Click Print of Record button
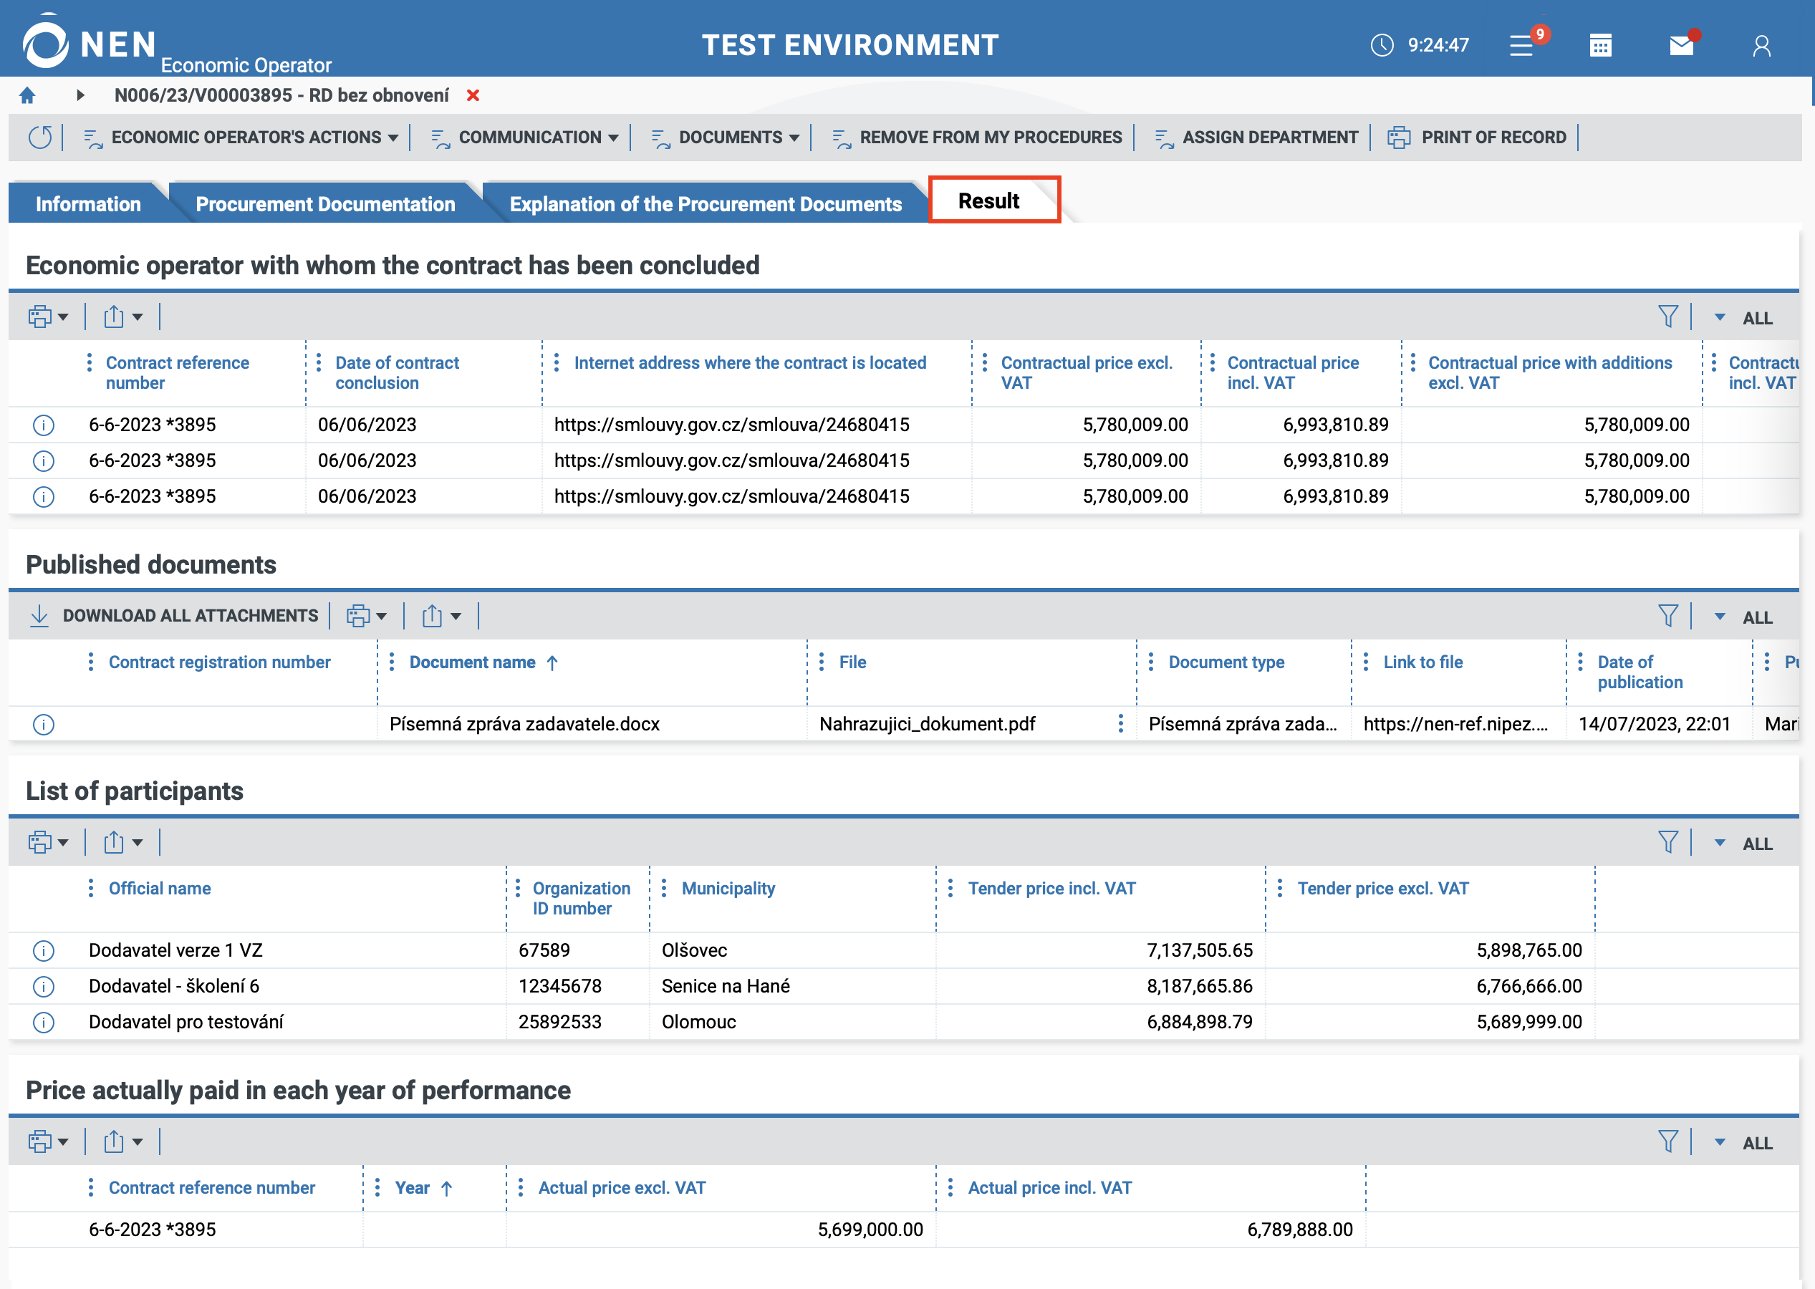 (x=1478, y=137)
